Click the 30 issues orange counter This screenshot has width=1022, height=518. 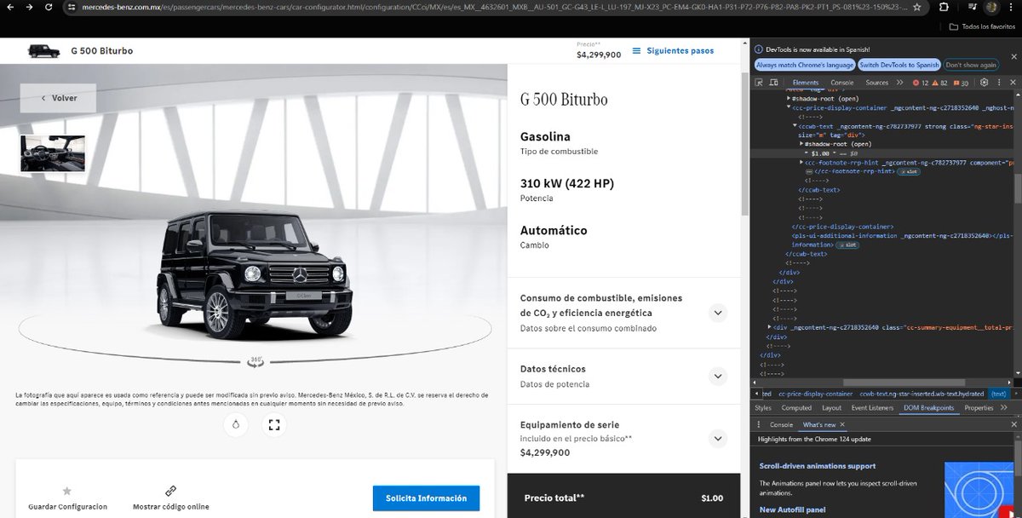coord(961,83)
